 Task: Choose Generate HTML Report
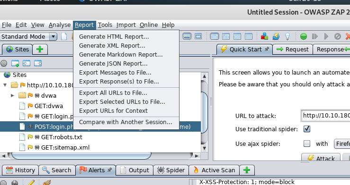[x=126, y=36]
